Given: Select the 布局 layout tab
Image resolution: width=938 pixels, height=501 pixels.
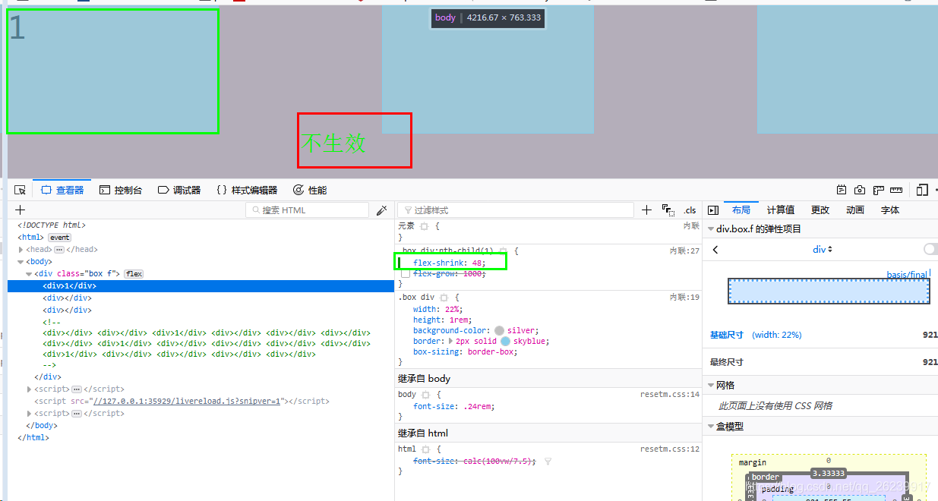Looking at the screenshot, I should coord(741,210).
